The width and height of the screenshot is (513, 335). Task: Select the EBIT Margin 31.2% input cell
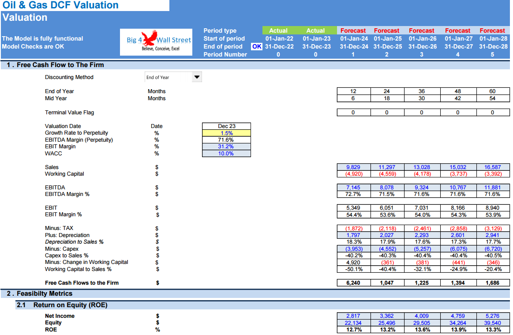coord(226,147)
